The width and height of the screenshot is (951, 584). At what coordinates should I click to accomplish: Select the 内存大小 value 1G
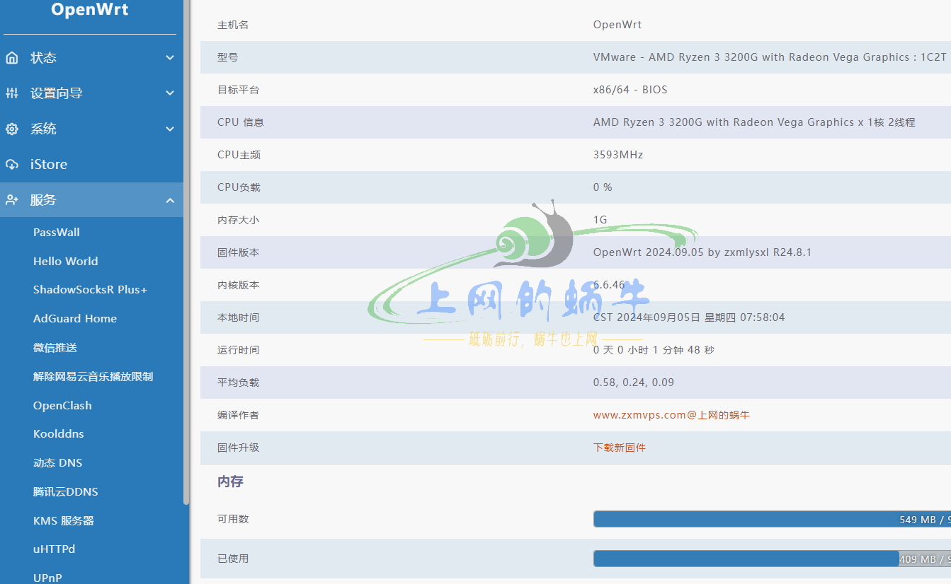coord(600,220)
